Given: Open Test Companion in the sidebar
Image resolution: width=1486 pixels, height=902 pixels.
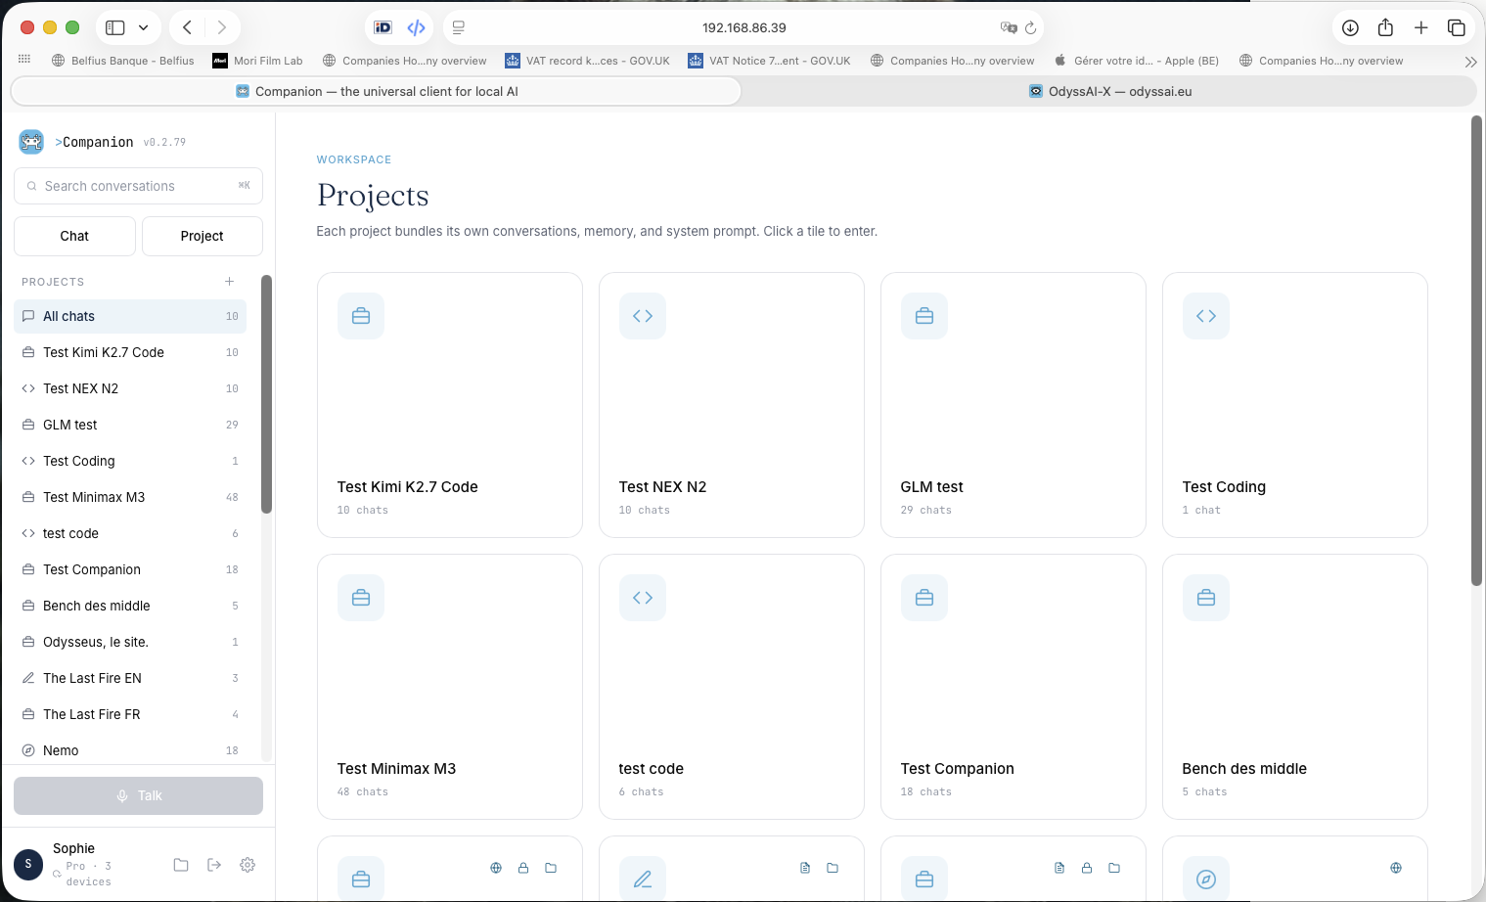Looking at the screenshot, I should [x=130, y=569].
